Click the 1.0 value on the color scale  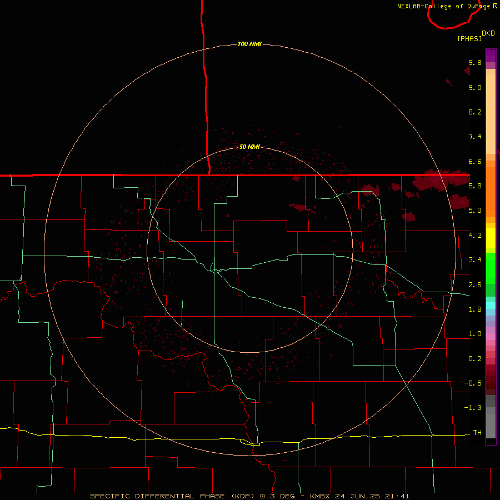[x=475, y=334]
